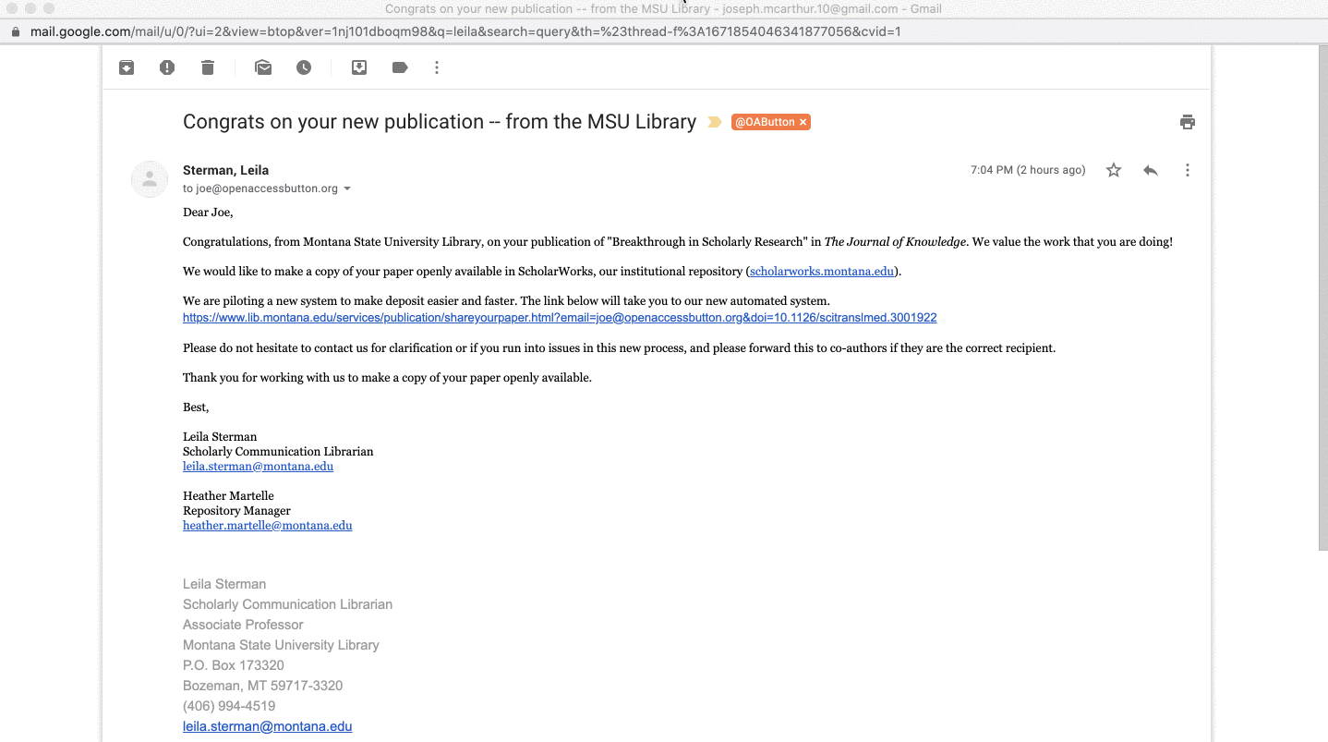Click the leila.sterman@montana.edu link in the grey signature

(x=268, y=726)
